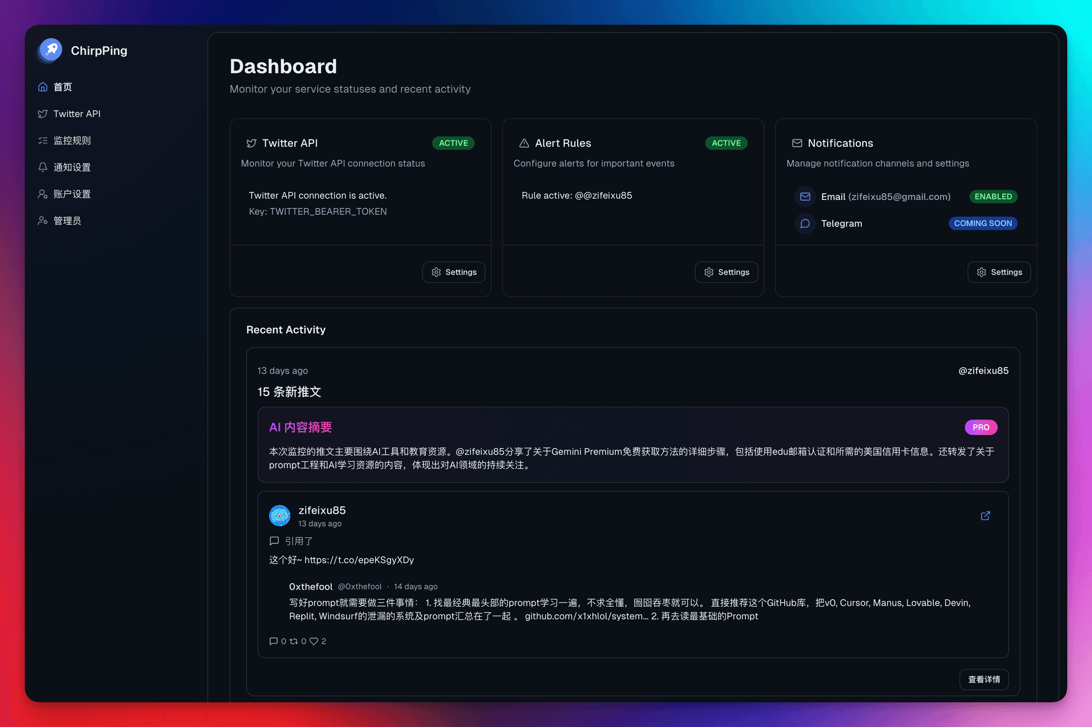Click the 查看详情 button
The image size is (1092, 727).
click(x=984, y=680)
